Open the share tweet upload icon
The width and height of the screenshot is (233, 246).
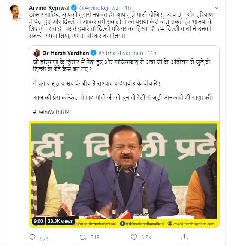point(184,237)
